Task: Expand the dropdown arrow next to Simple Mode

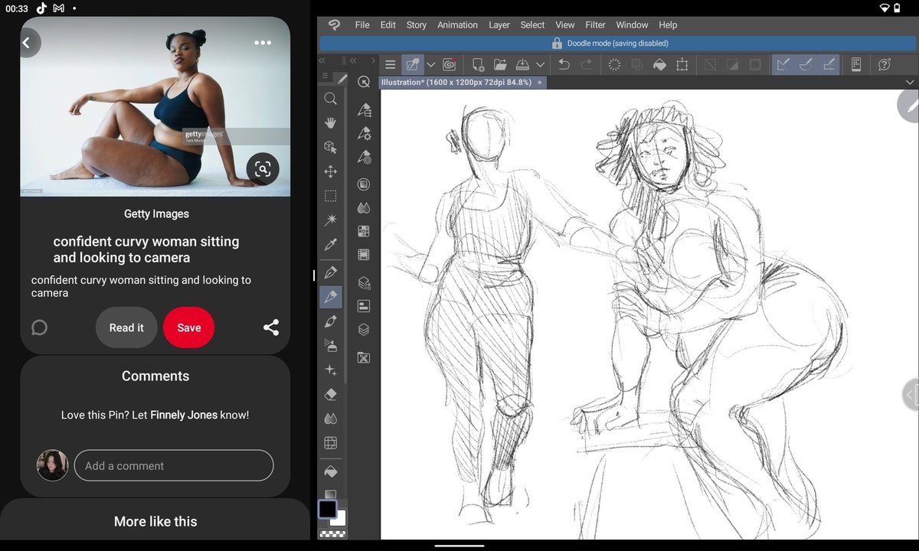Action: [x=431, y=65]
